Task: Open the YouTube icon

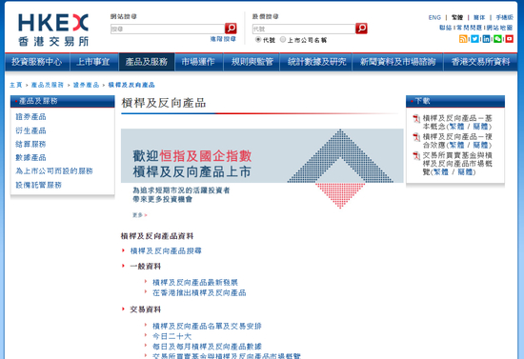Action: point(510,39)
